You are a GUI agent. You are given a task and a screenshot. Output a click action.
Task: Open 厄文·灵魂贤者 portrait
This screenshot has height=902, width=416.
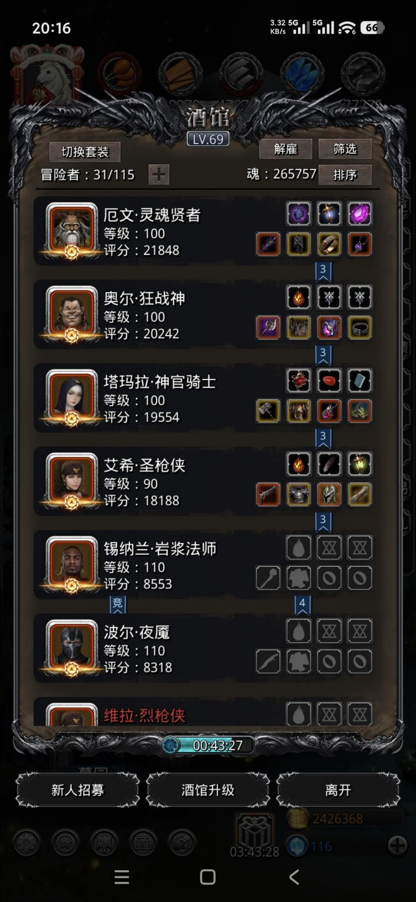coord(72,229)
